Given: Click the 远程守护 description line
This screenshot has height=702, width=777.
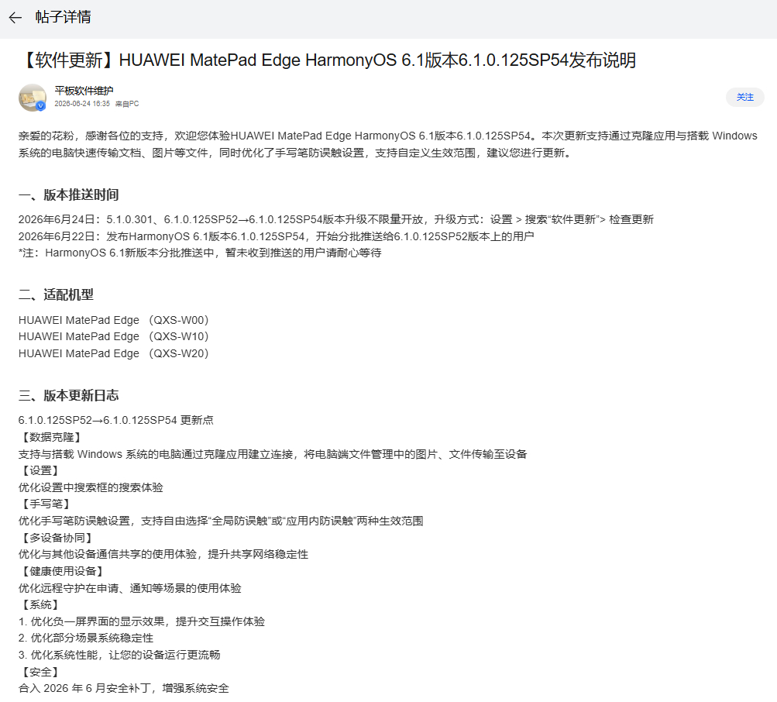Looking at the screenshot, I should (x=130, y=588).
